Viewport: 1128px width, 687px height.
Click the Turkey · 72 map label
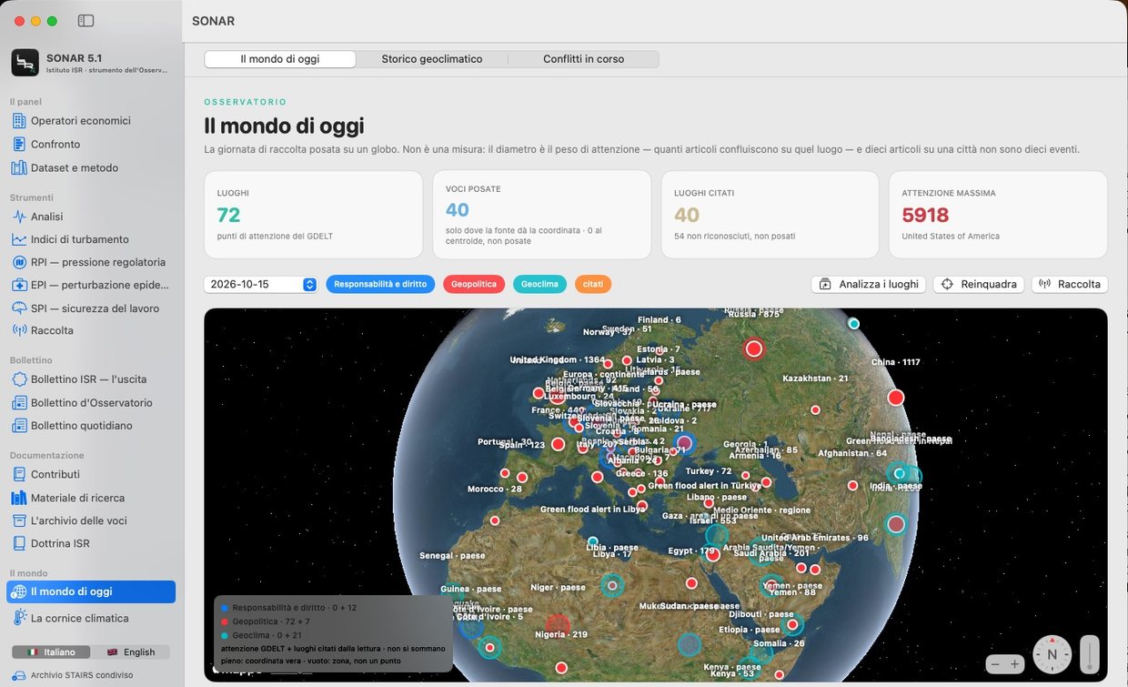point(709,471)
